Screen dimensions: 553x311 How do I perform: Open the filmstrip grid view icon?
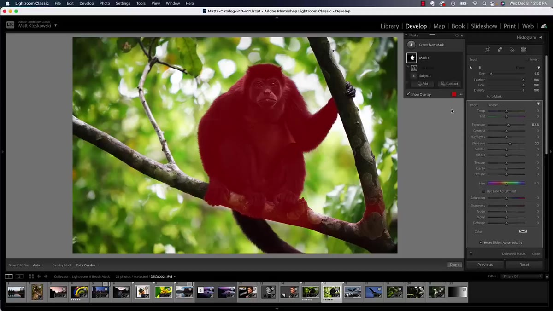pyautogui.click(x=31, y=276)
